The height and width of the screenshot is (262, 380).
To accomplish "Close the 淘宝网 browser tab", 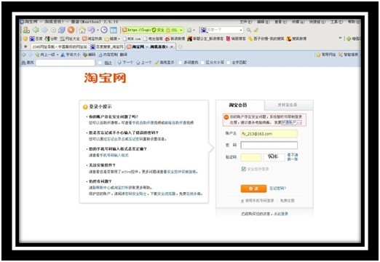I will pyautogui.click(x=172, y=47).
